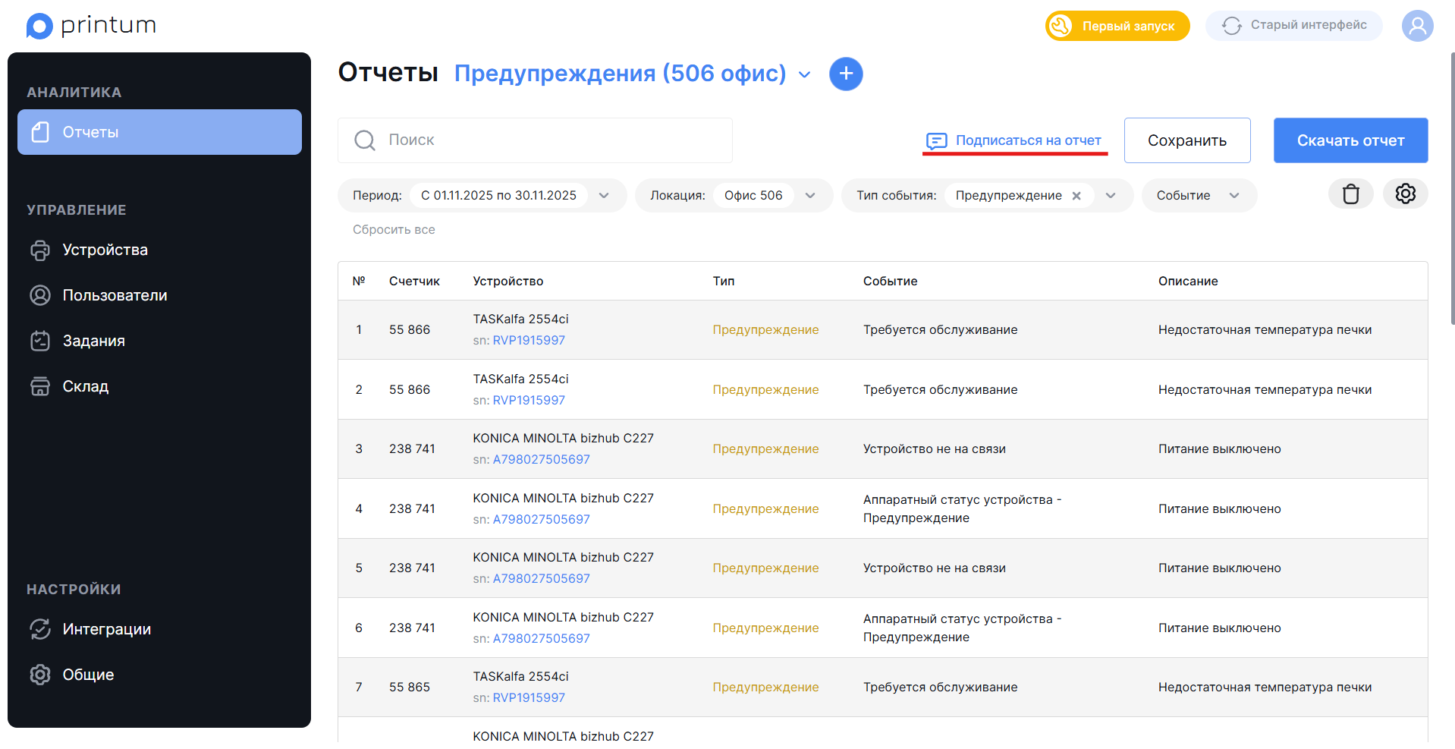This screenshot has height=749, width=1455.
Task: Click the Склад warehouse icon
Action: (40, 386)
